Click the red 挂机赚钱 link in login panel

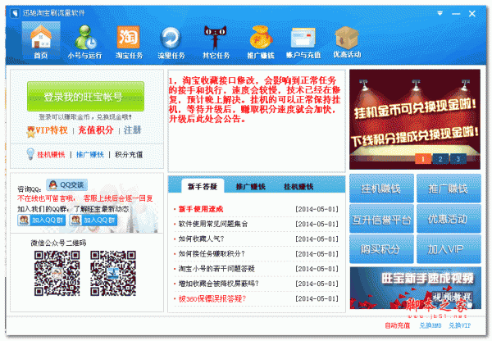51,155
